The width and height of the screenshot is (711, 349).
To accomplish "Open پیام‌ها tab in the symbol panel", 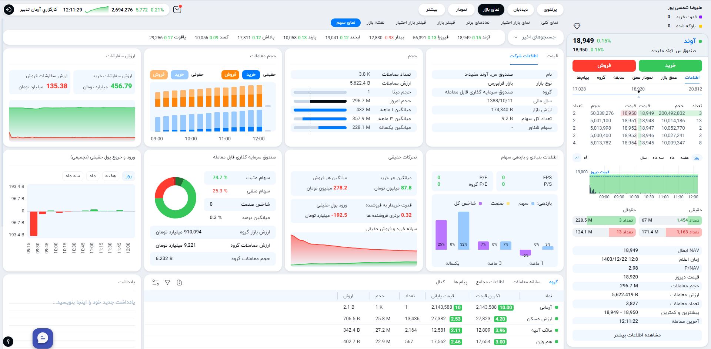I will pos(583,78).
